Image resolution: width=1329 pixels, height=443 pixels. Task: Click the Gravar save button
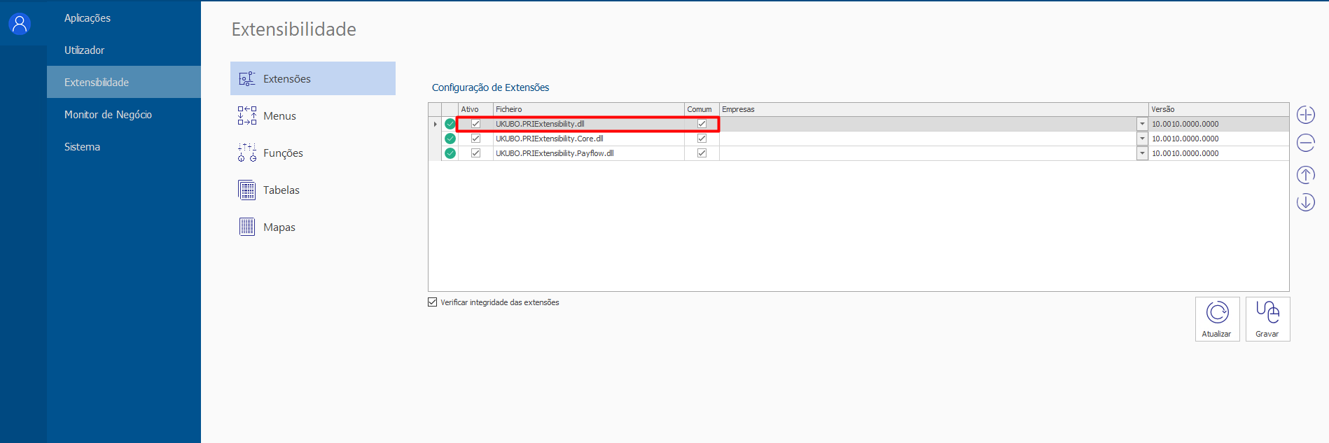[1267, 319]
